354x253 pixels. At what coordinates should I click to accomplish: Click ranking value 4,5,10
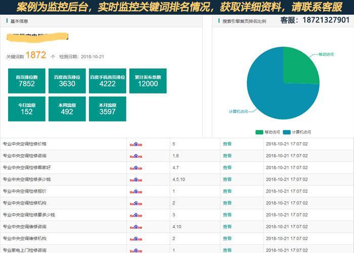click(x=179, y=179)
